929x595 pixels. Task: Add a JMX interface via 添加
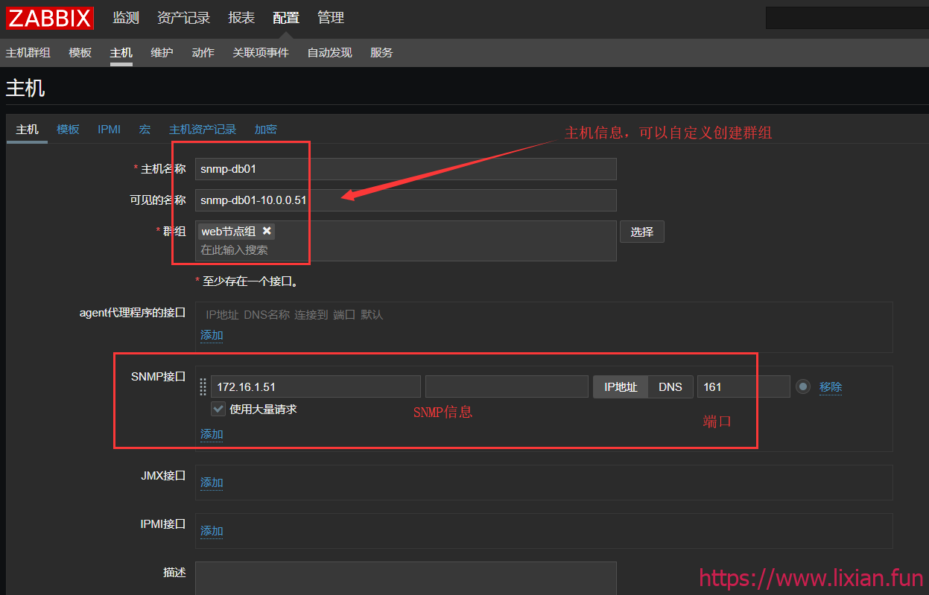pos(212,483)
